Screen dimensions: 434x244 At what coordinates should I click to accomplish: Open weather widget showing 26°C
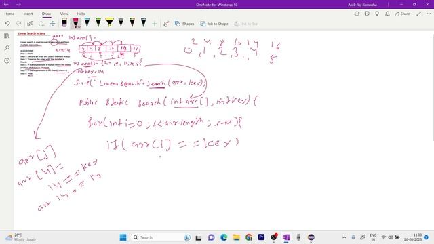(x=21, y=237)
